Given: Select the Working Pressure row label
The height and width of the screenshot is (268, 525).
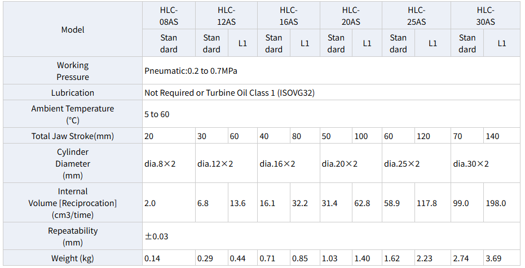Looking at the screenshot, I should click(x=73, y=71).
